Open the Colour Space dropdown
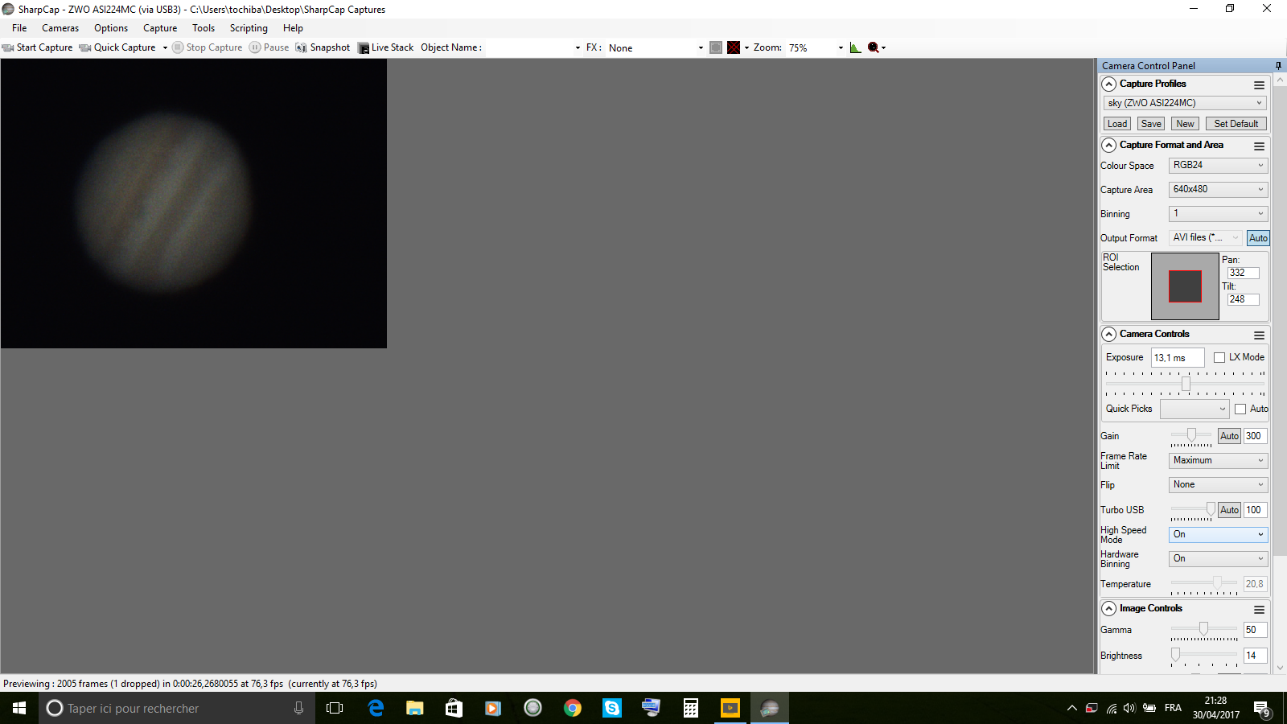This screenshot has height=724, width=1287. click(x=1218, y=166)
